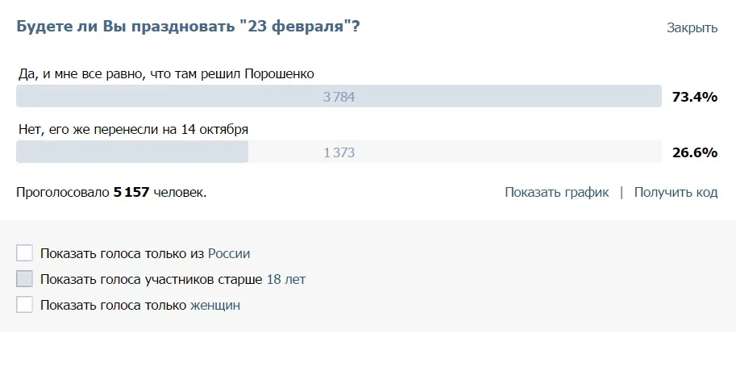Click the Получить код link
The image size is (736, 371).
tap(676, 192)
